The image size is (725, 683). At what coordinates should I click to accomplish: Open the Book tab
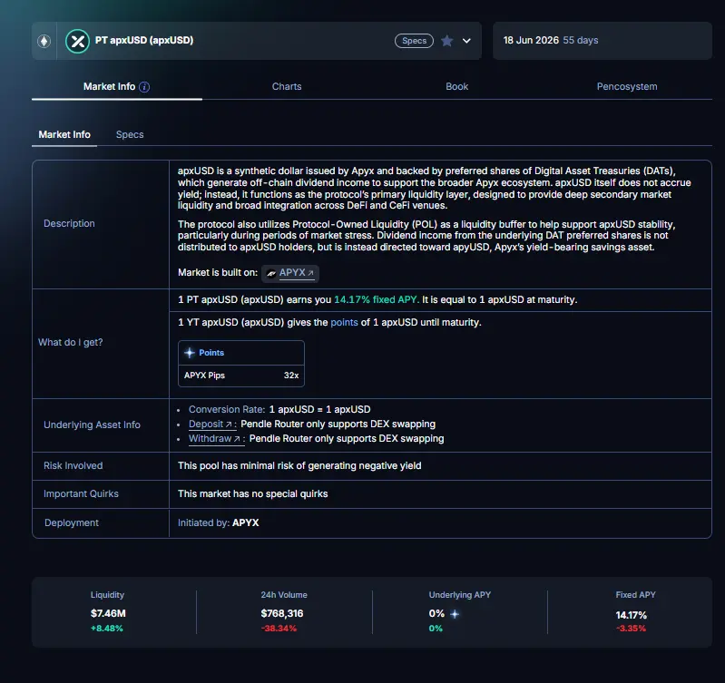tap(456, 87)
